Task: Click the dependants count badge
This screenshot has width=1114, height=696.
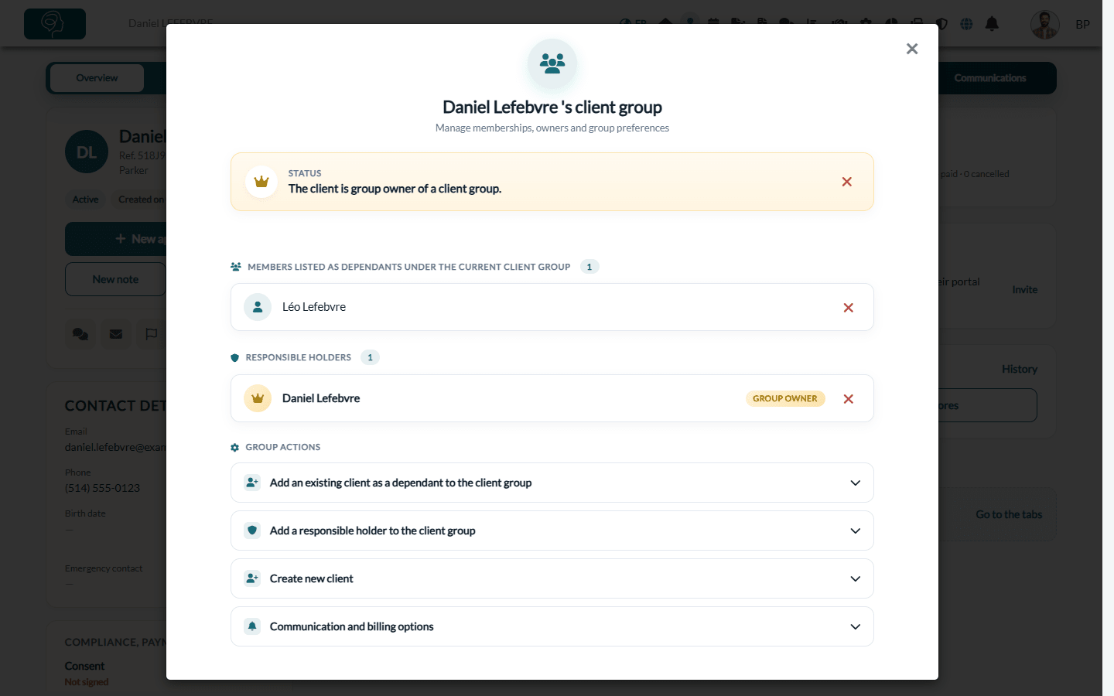Action: [x=589, y=267]
